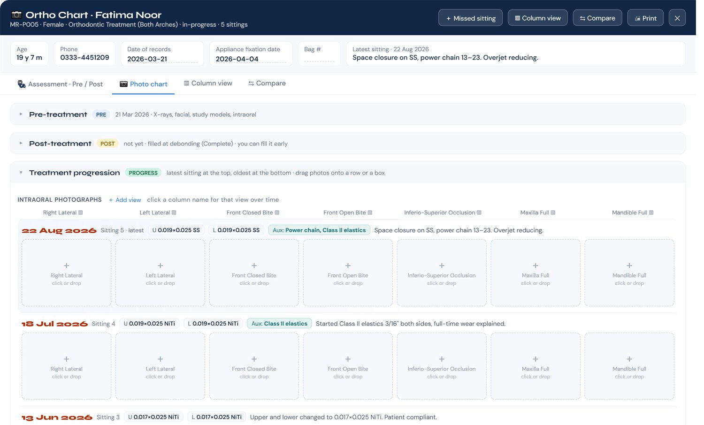
Task: Edit the Appliance fixation date field
Action: pos(251,59)
